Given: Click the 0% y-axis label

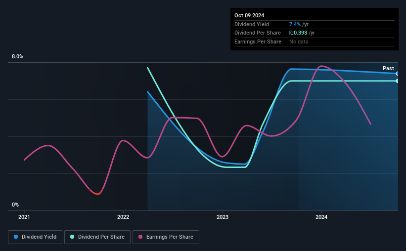Looking at the screenshot, I should 15,205.
